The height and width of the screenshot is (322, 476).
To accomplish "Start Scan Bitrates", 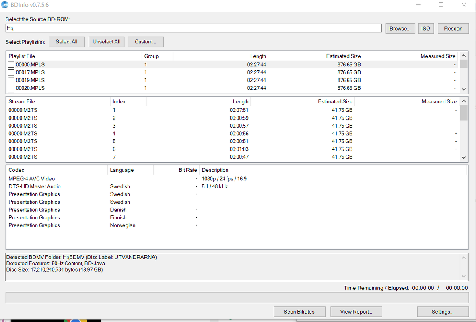I will [x=299, y=312].
